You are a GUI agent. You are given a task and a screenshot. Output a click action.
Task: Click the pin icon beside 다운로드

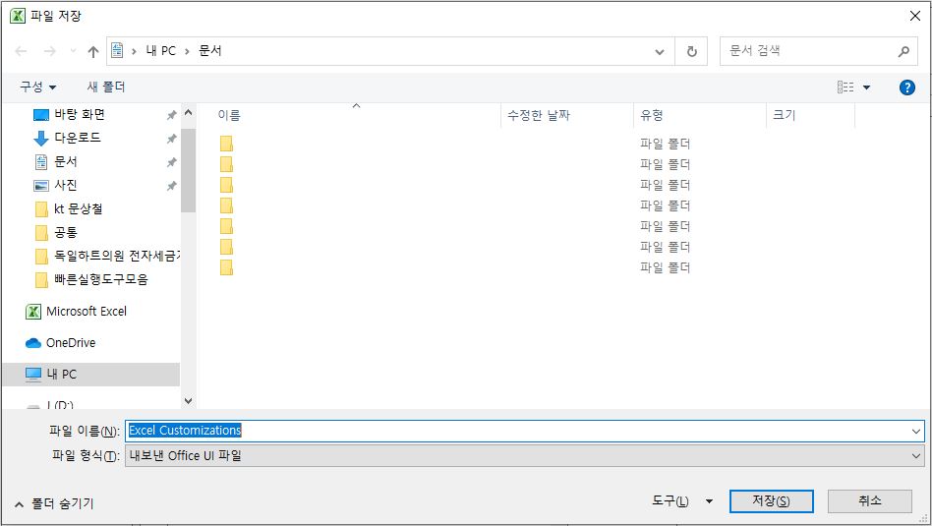(171, 139)
